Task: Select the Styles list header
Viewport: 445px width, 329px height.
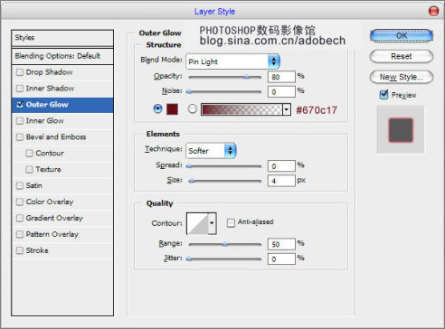Action: pyautogui.click(x=62, y=38)
